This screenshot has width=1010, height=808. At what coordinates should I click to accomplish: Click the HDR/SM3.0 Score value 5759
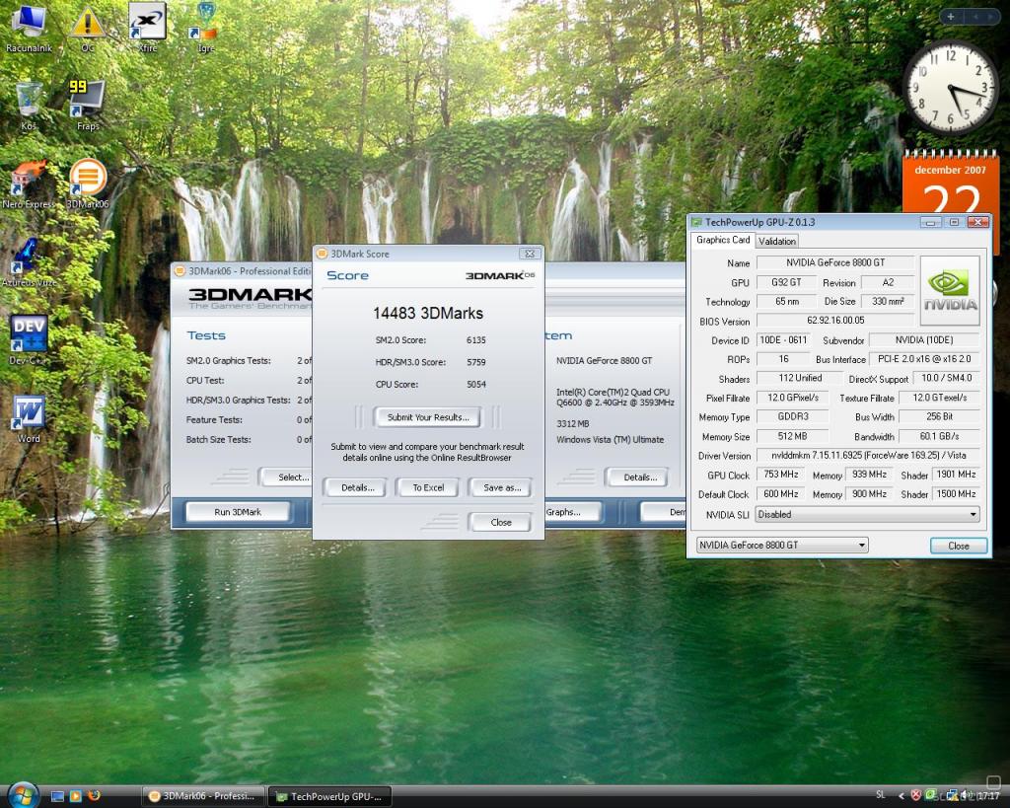(476, 362)
